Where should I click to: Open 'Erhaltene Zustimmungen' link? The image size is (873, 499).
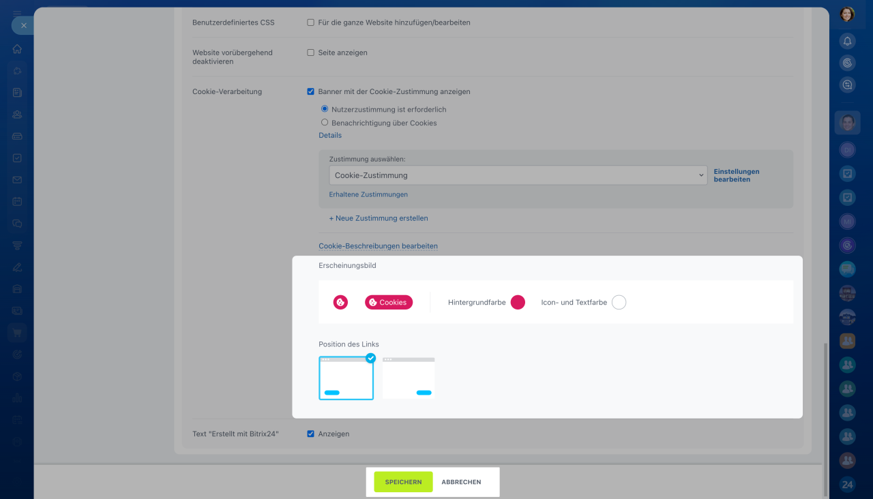click(x=368, y=194)
